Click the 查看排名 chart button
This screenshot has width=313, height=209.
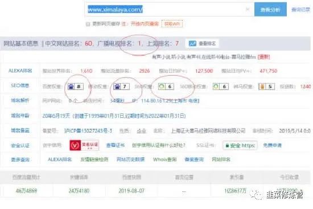coord(202,43)
